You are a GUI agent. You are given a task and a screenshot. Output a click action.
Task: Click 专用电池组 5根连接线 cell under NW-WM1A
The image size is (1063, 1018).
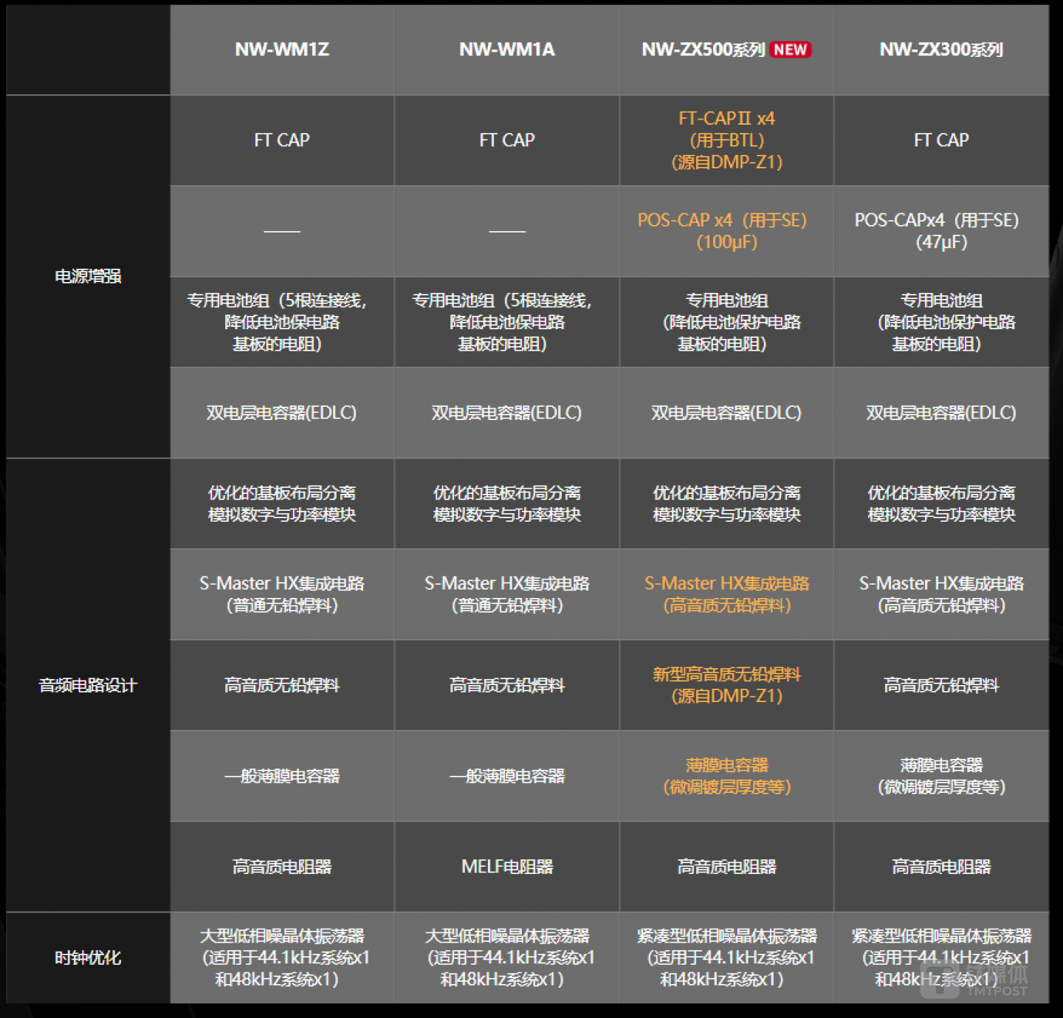click(507, 322)
